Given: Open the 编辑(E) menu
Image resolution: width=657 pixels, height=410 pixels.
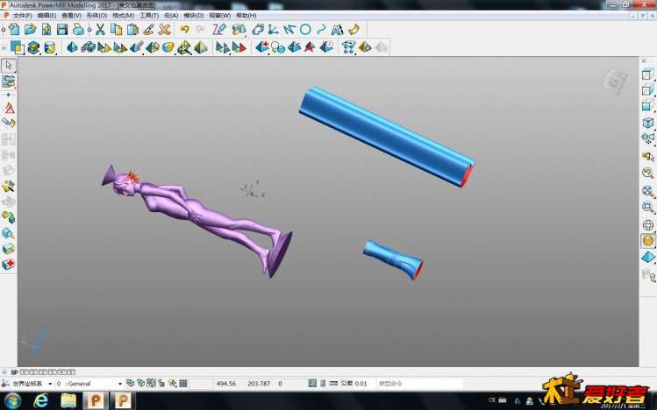Looking at the screenshot, I should coord(46,16).
